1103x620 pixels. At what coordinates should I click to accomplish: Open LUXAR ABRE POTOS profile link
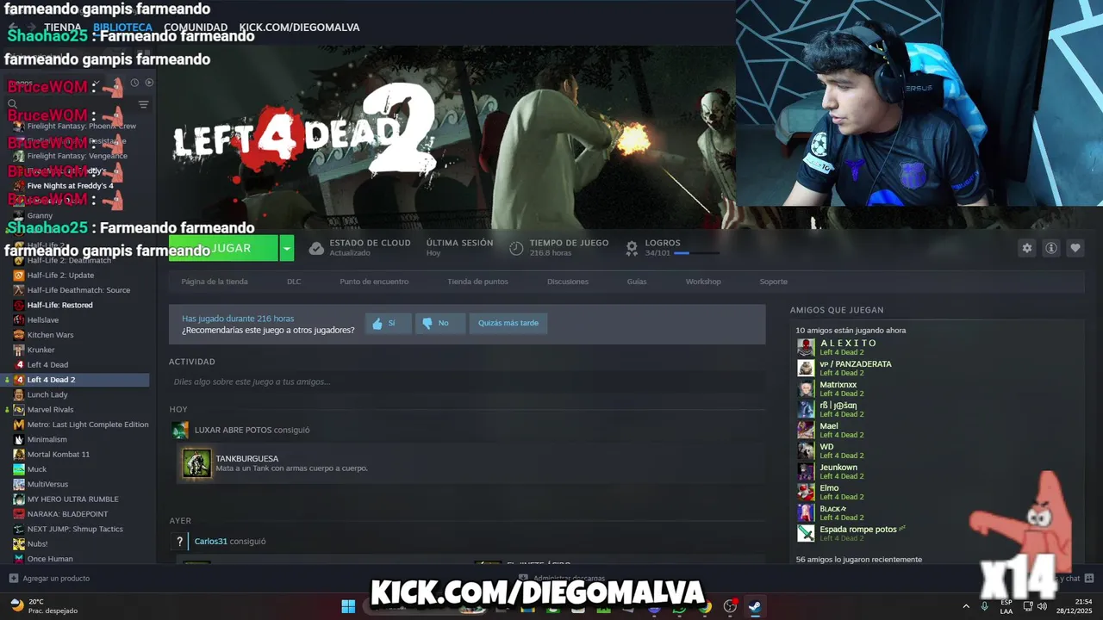pos(233,430)
